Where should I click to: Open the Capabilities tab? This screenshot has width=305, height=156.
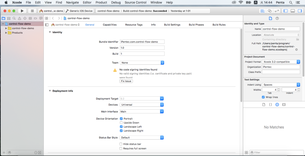click(x=110, y=25)
